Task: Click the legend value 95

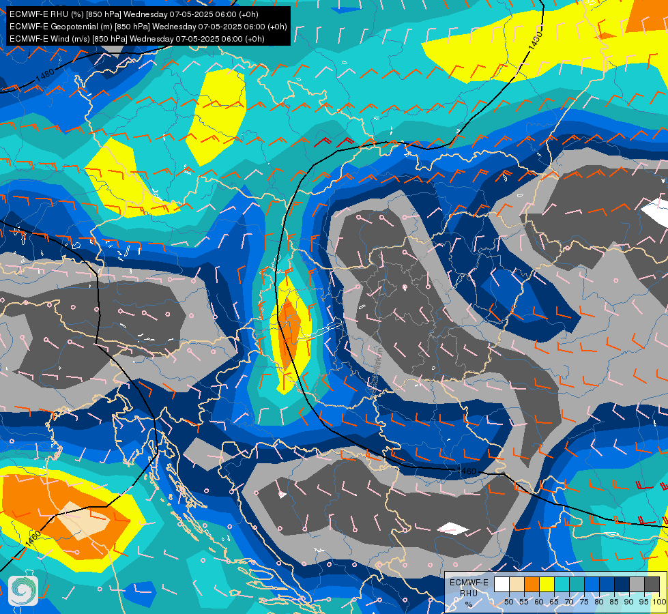Action: [644, 602]
